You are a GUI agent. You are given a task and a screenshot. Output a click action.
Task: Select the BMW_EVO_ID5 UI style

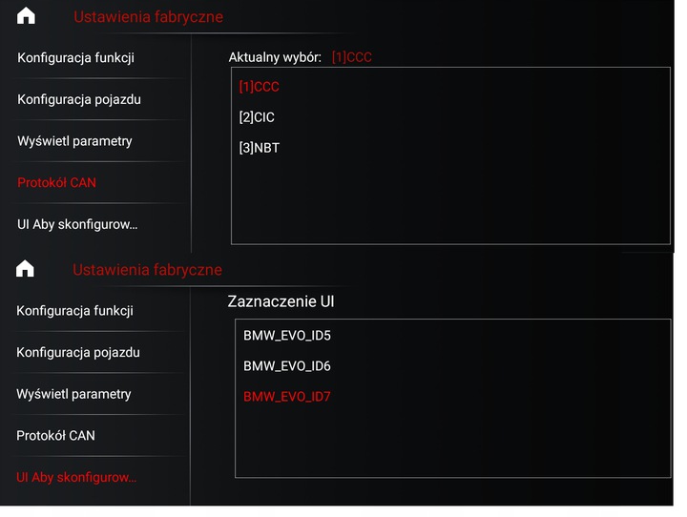(286, 336)
